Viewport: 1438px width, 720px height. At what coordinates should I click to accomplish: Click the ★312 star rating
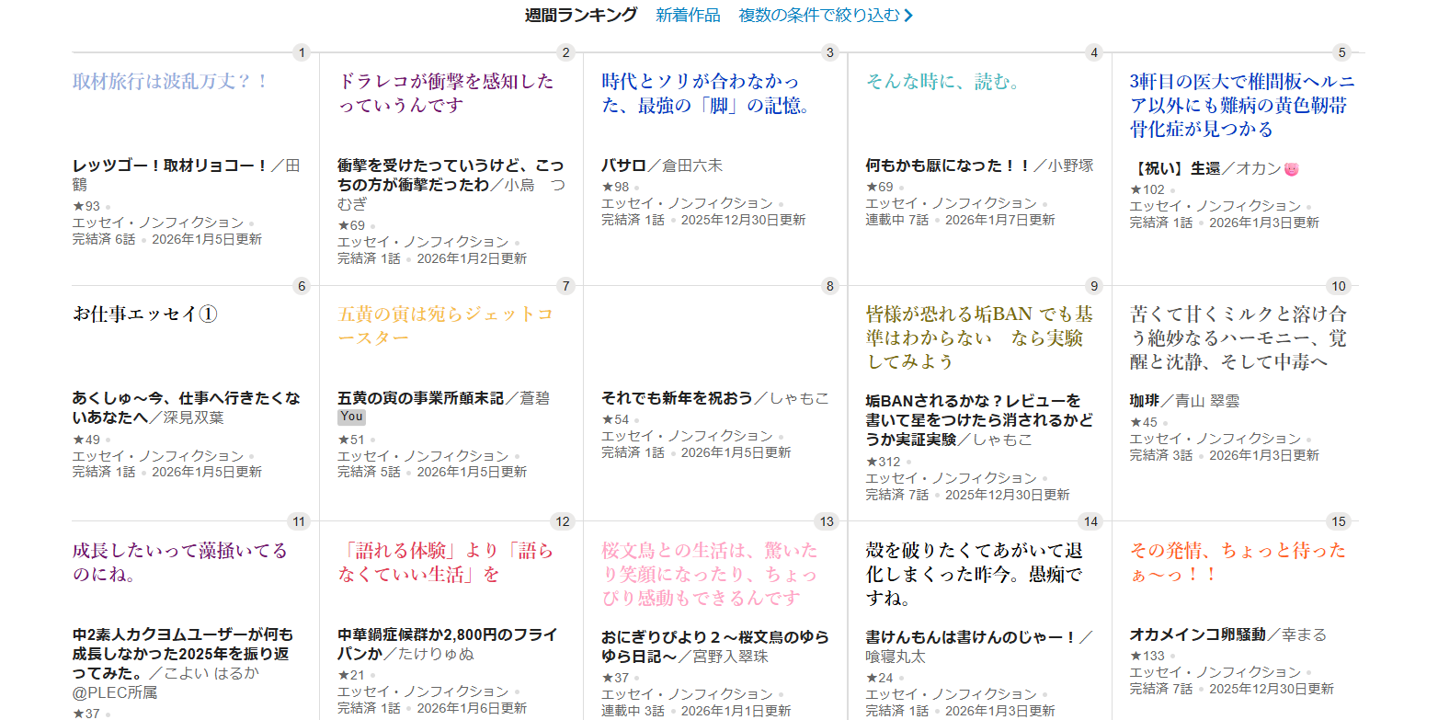pyautogui.click(x=883, y=462)
